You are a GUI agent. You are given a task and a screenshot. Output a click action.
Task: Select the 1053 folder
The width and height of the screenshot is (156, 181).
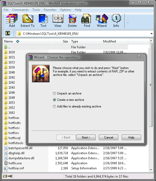[10, 103]
